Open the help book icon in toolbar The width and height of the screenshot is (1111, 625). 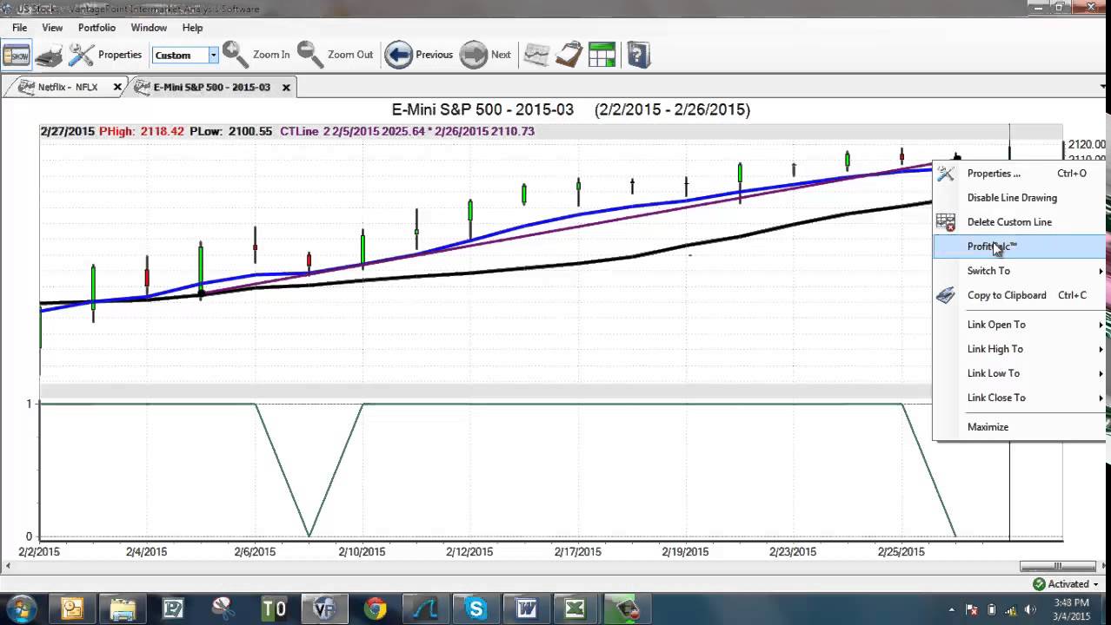pyautogui.click(x=638, y=55)
